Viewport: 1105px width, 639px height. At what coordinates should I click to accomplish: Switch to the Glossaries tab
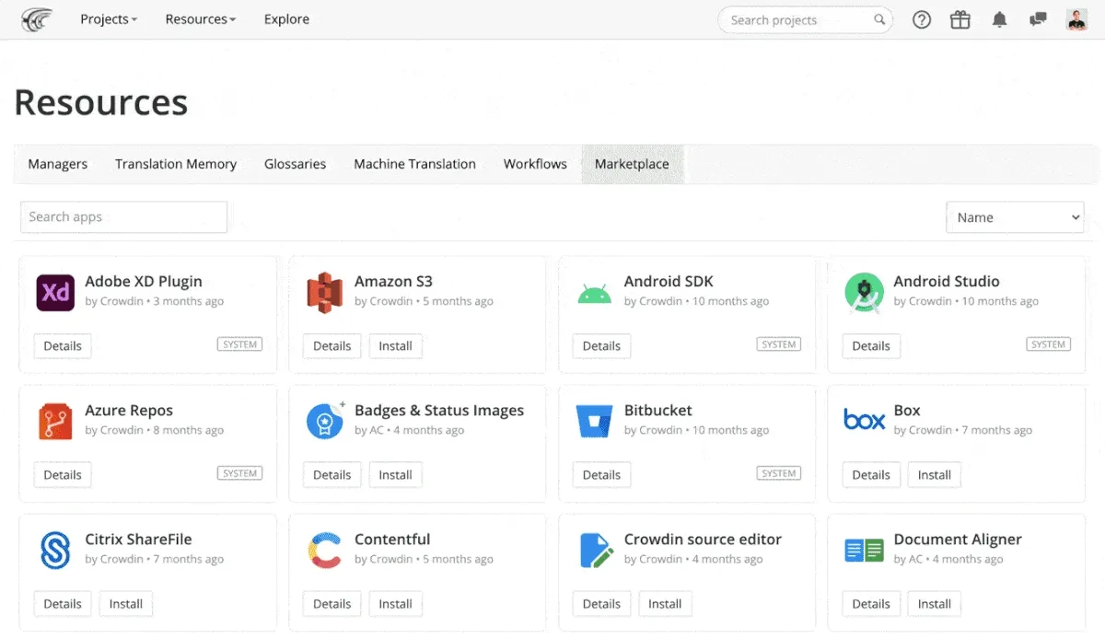pyautogui.click(x=295, y=164)
